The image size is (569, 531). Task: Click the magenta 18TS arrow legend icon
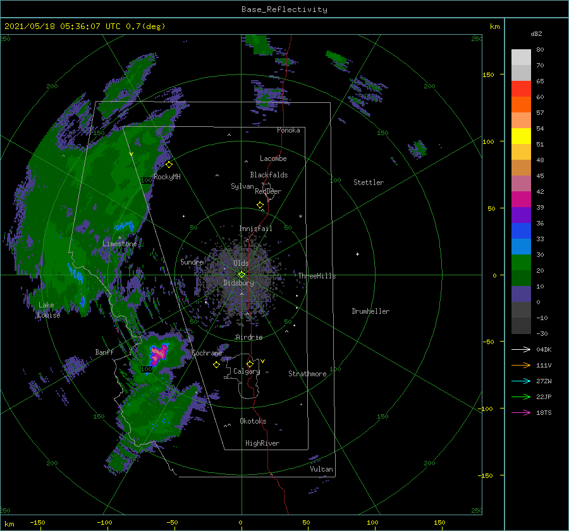point(521,412)
